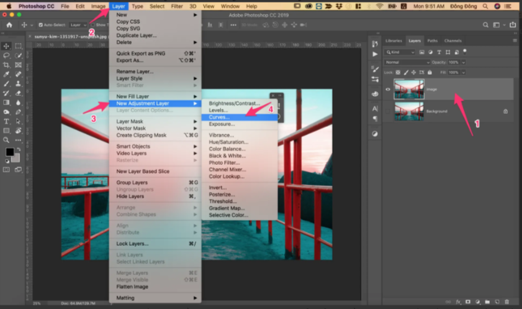The width and height of the screenshot is (522, 309).
Task: Lock all with the padlock icon
Action: (429, 73)
